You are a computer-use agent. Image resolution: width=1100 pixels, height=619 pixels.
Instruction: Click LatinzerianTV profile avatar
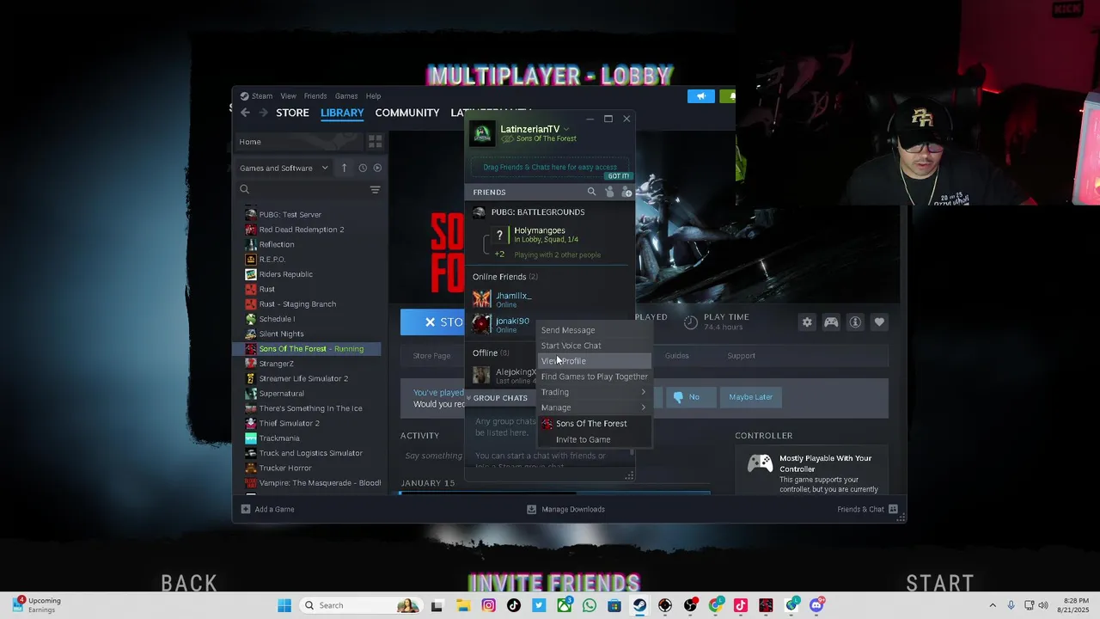(x=483, y=133)
